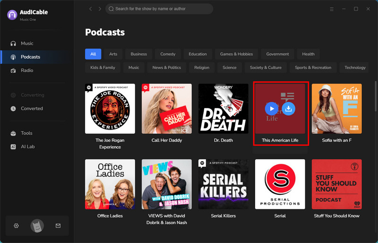
Task: Click the 'Office Ladies' title text
Action: [110, 216]
